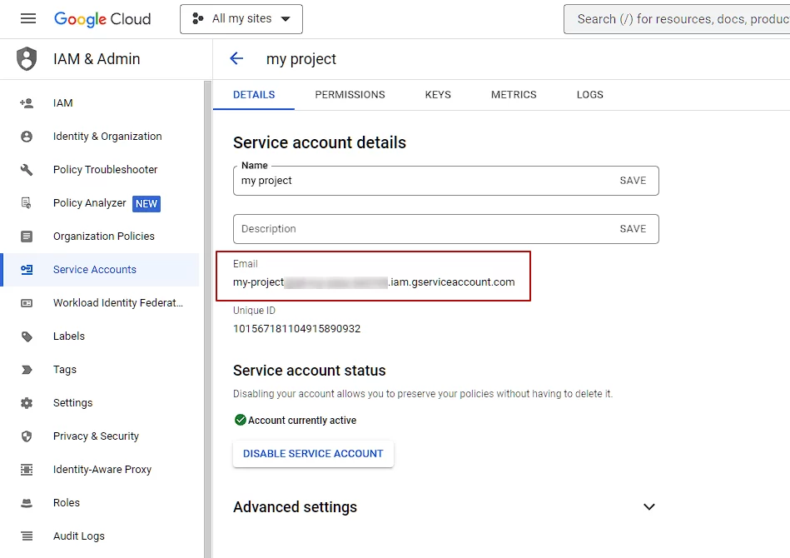Save the Description field
Image resolution: width=790 pixels, height=558 pixels.
tap(633, 229)
